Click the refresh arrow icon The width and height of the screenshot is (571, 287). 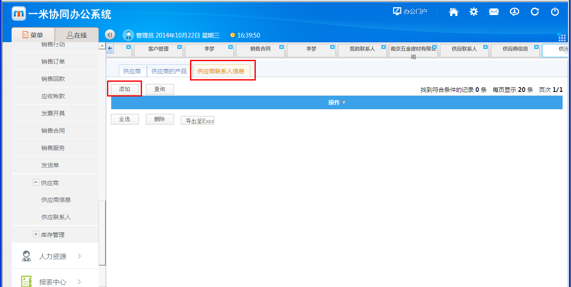coord(535,12)
